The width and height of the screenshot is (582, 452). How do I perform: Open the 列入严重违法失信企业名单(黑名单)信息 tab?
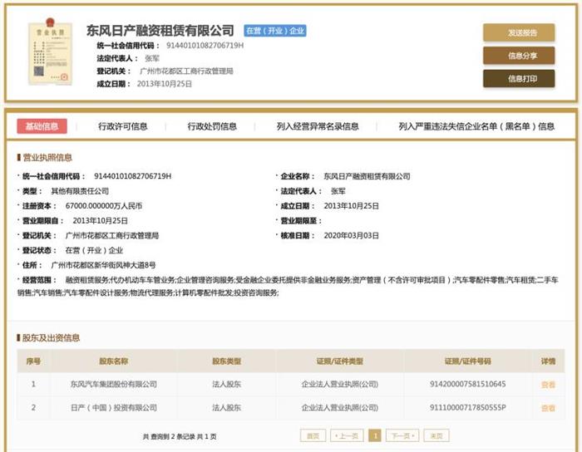click(x=476, y=126)
